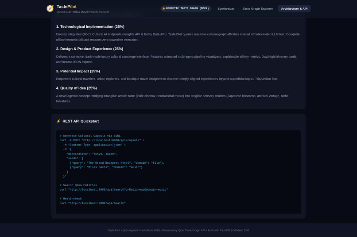The width and height of the screenshot is (357, 237).
Task: Click the '# Generate Cultural Capsule via cURL' comment
Action: pyautogui.click(x=90, y=136)
